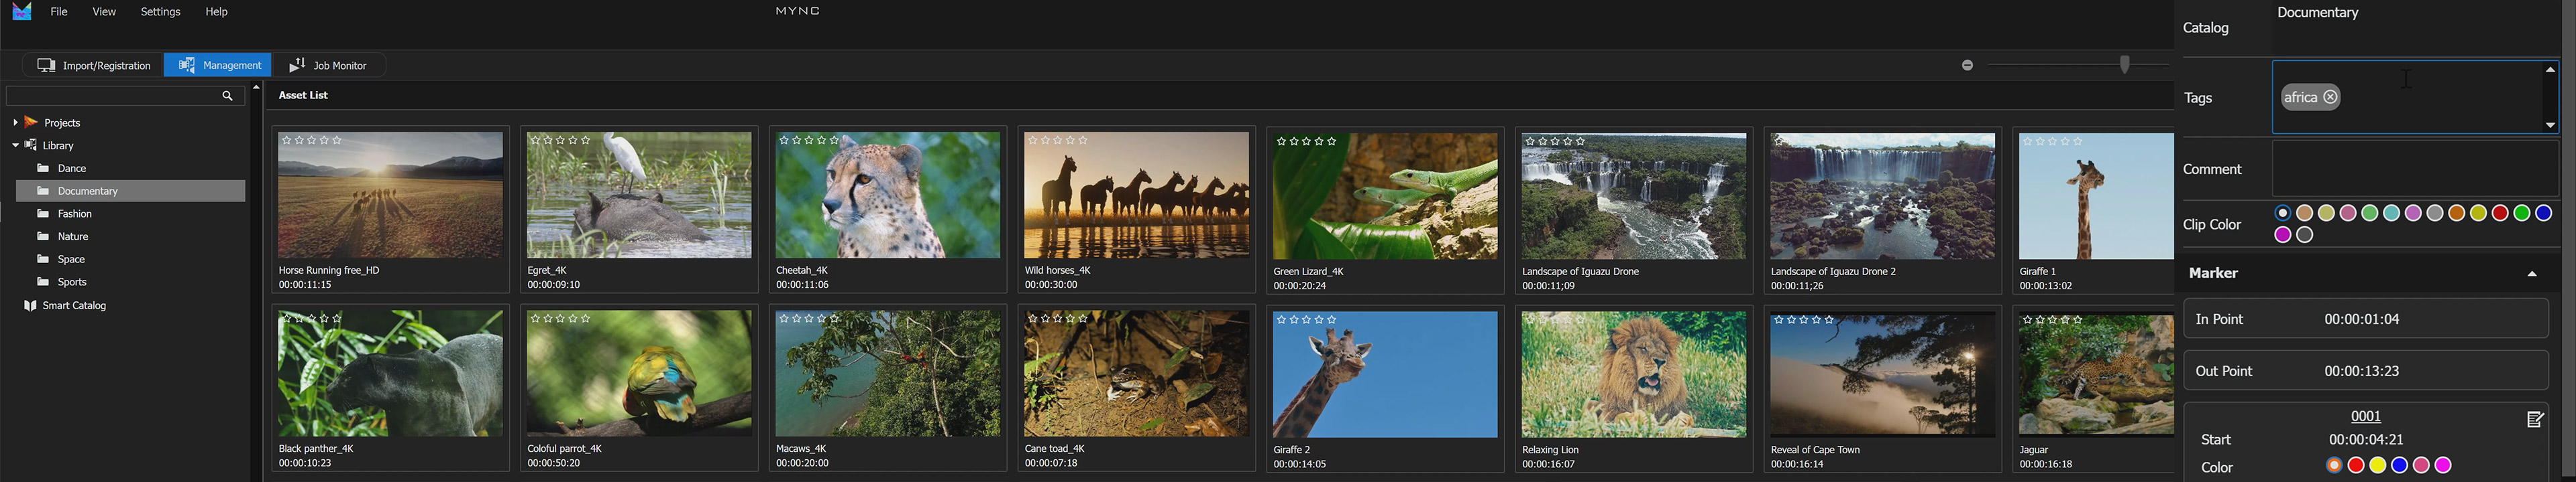Image resolution: width=2576 pixels, height=482 pixels.
Task: Expand the Projects tree node
Action: tap(15, 123)
